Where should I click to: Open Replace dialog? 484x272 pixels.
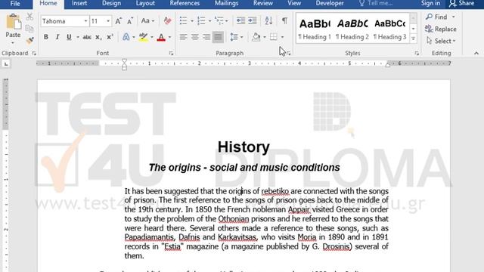[440, 29]
